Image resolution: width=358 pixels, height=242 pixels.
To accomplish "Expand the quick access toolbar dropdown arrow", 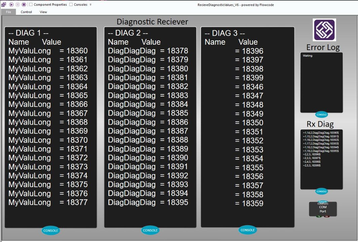I will tap(90, 5).
